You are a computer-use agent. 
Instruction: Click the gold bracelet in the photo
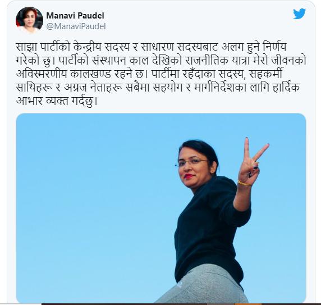[245, 183]
